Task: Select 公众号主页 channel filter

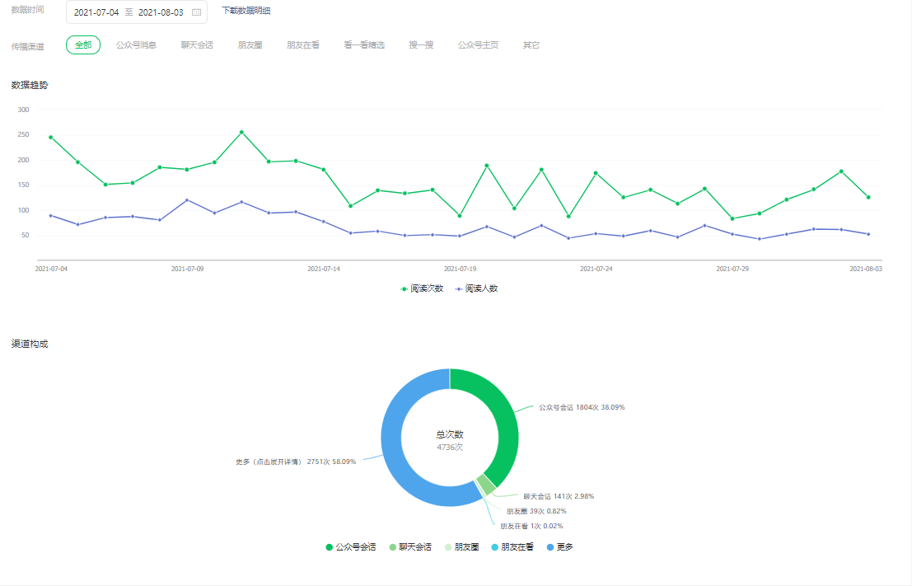Action: click(x=478, y=45)
